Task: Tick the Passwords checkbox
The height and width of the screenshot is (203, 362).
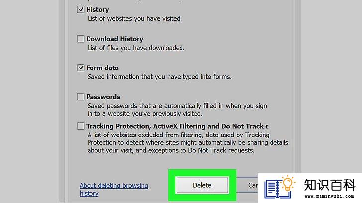Action: [81, 97]
